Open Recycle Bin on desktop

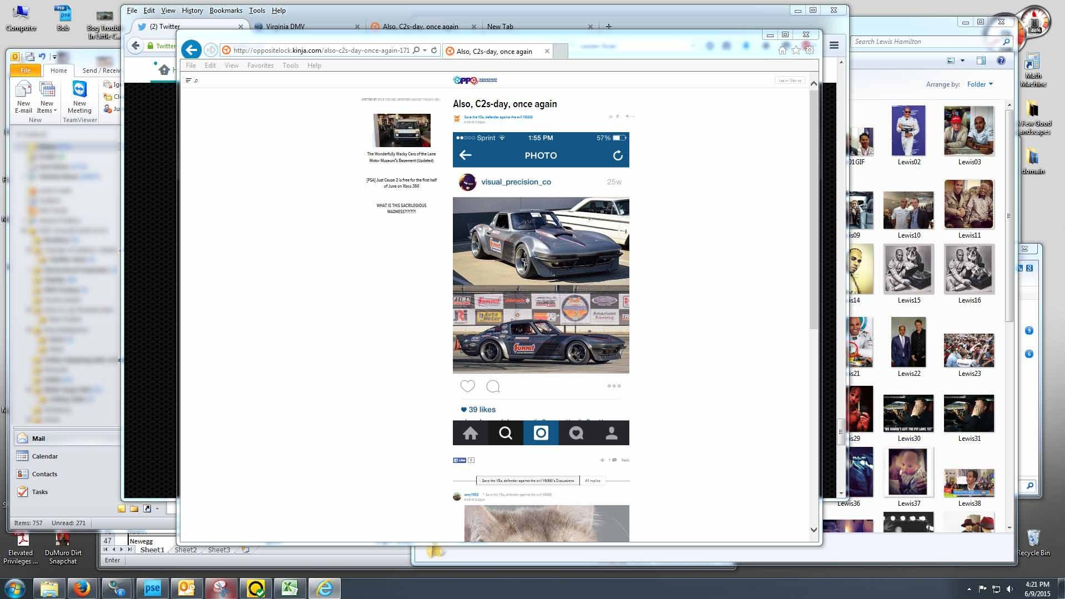[x=1033, y=542]
